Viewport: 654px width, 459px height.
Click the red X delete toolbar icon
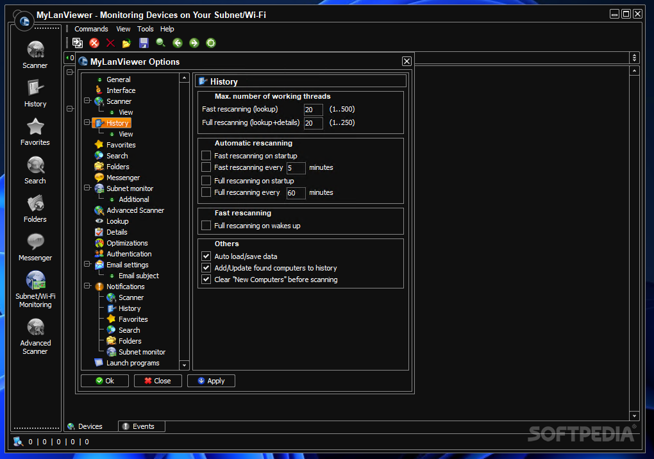(110, 42)
